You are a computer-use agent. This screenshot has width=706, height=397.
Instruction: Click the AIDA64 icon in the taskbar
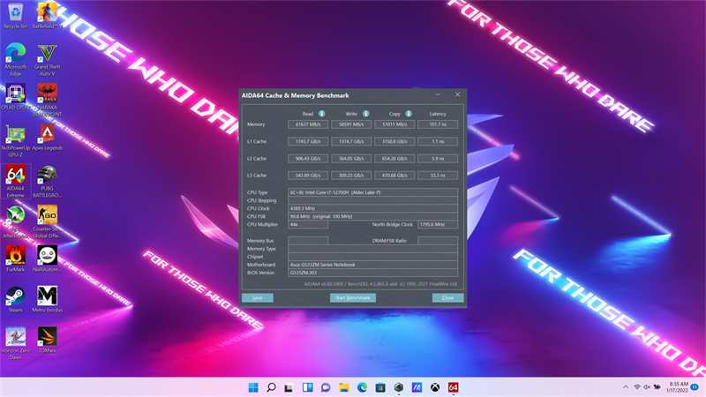(x=453, y=387)
